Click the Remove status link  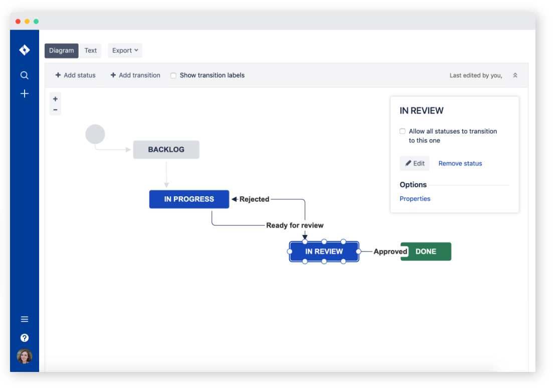coord(460,163)
